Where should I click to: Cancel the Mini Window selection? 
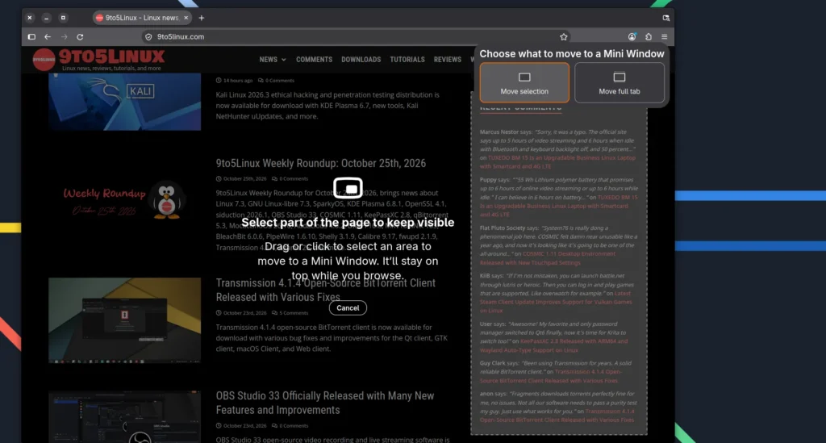[348, 307]
